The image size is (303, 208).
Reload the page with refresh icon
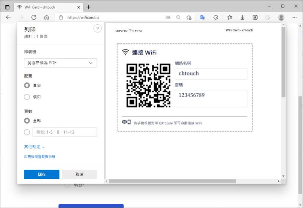pos(34,17)
